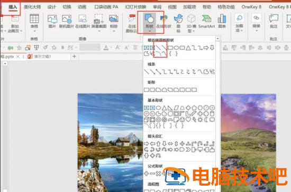Screen dimensions: 291x192
Task: Select the right arrow in block arrows
Action: coord(147,143)
